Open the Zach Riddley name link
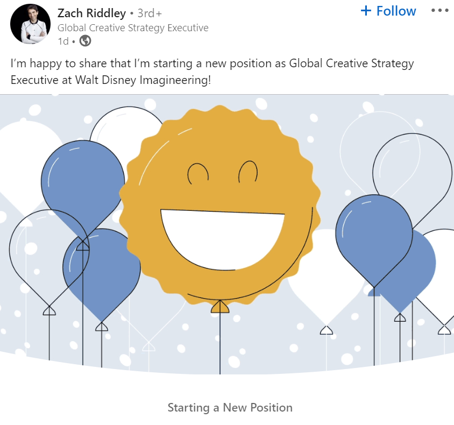 (91, 13)
